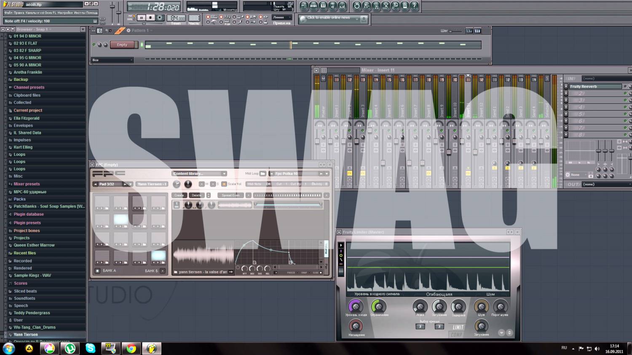Click the microphone recording icon

[x=395, y=6]
